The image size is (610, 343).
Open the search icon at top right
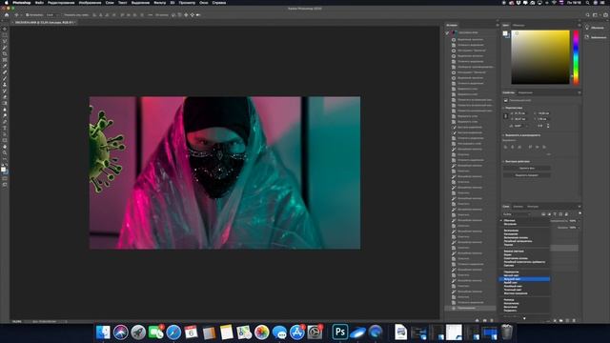point(587,15)
